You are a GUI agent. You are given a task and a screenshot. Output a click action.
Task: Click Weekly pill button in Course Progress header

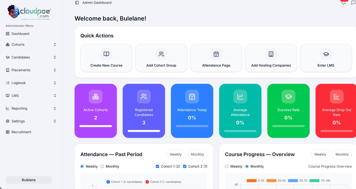pyautogui.click(x=320, y=154)
